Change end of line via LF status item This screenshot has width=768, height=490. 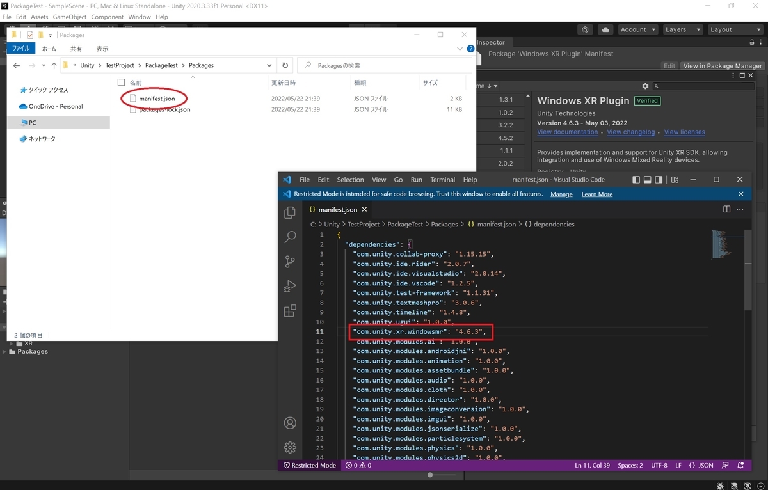[678, 465]
